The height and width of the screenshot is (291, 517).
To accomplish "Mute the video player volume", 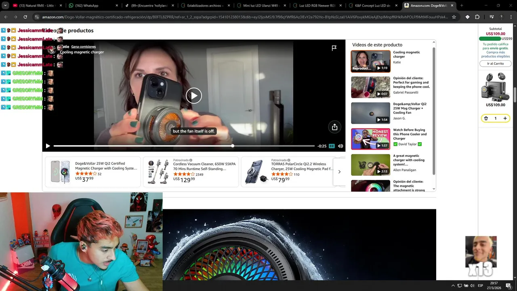I will pyautogui.click(x=340, y=146).
